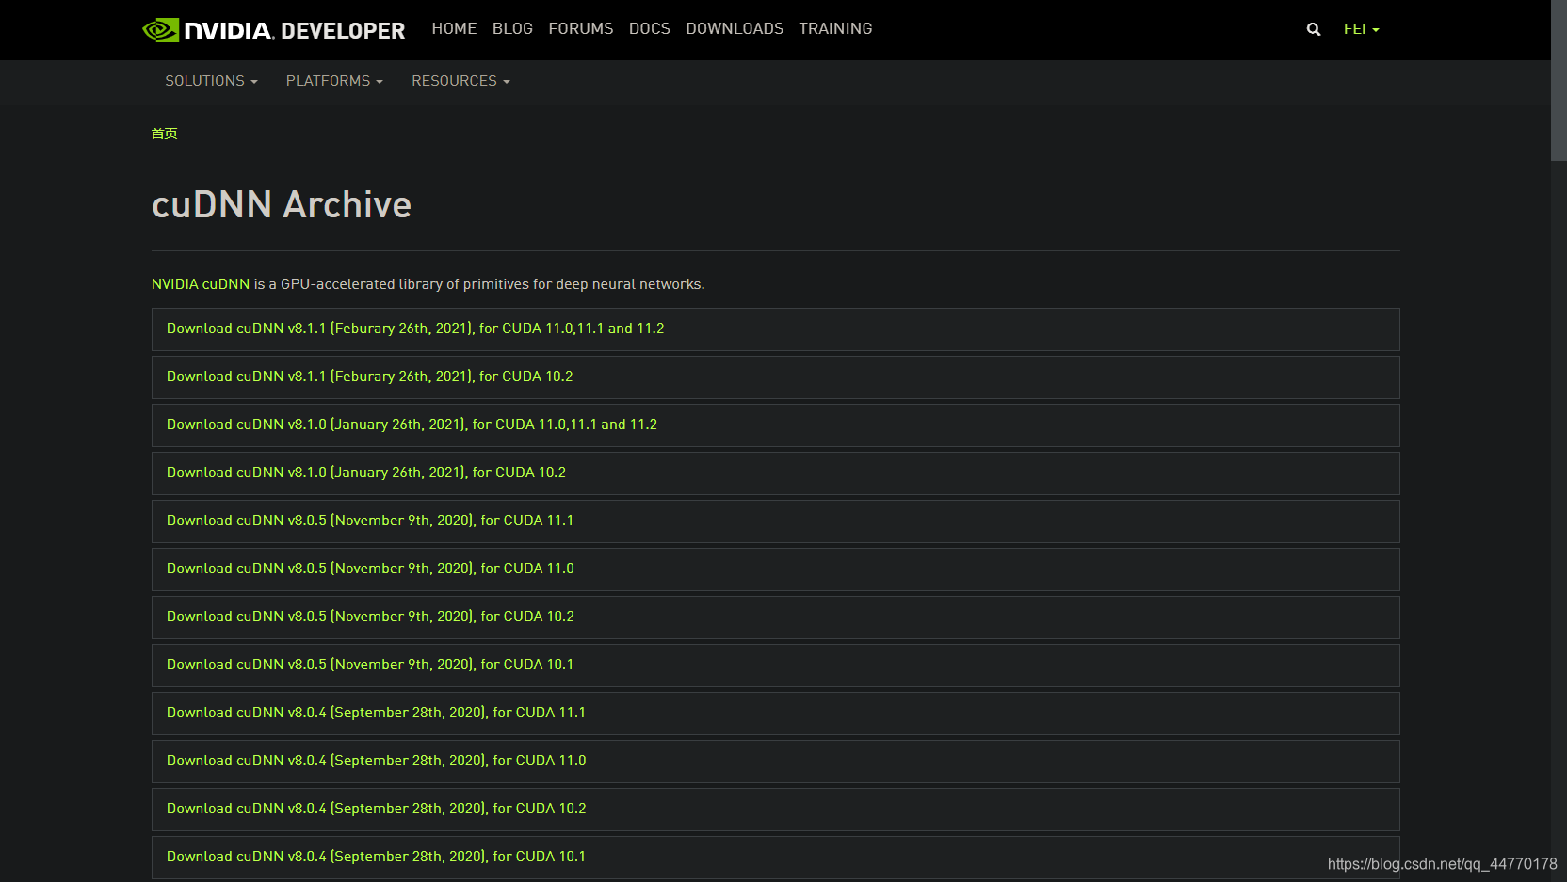Screen dimensions: 1567x882
Task: Expand cuDNN v8.1.0 for CUDA 11.0,11.1 and 11.2
Action: coord(775,425)
